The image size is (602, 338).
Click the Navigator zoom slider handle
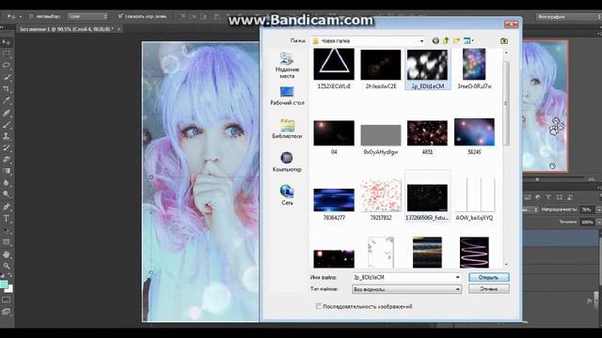pyautogui.click(x=537, y=179)
